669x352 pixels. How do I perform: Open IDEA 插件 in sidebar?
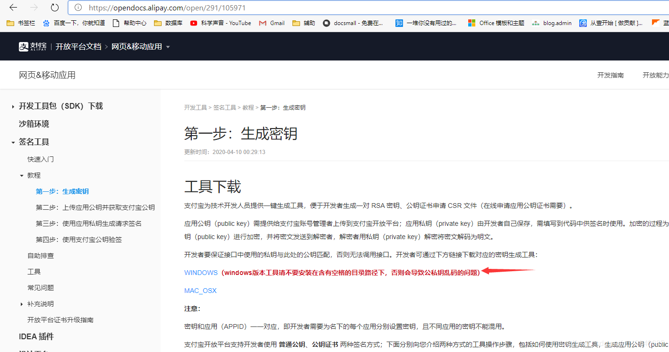[x=36, y=337]
